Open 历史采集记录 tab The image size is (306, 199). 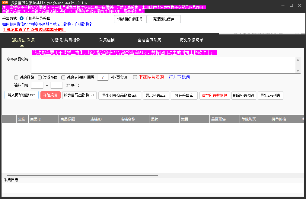[191, 40]
